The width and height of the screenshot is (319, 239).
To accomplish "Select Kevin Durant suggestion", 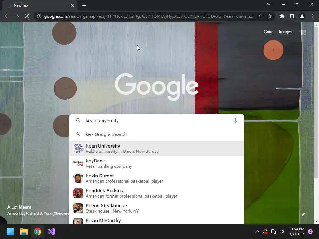I will [157, 178].
